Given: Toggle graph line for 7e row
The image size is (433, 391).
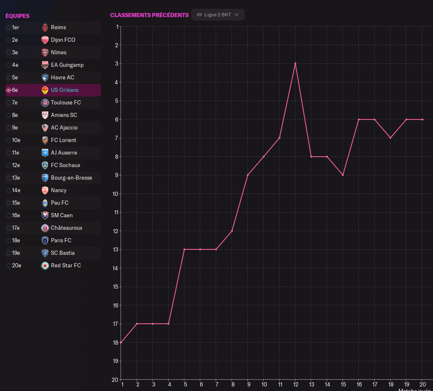Looking at the screenshot, I should [9, 103].
